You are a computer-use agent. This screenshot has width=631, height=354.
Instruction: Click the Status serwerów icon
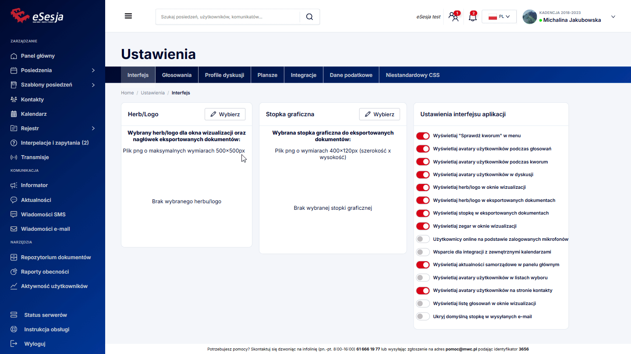click(14, 315)
